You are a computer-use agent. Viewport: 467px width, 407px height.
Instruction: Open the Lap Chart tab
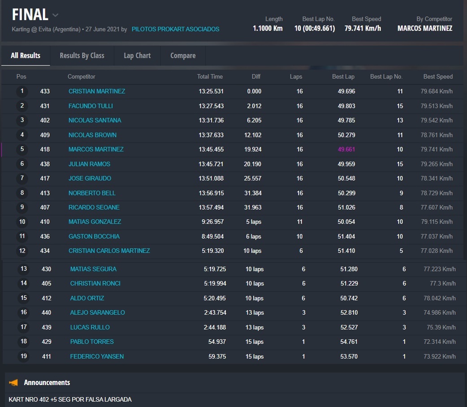pos(137,56)
